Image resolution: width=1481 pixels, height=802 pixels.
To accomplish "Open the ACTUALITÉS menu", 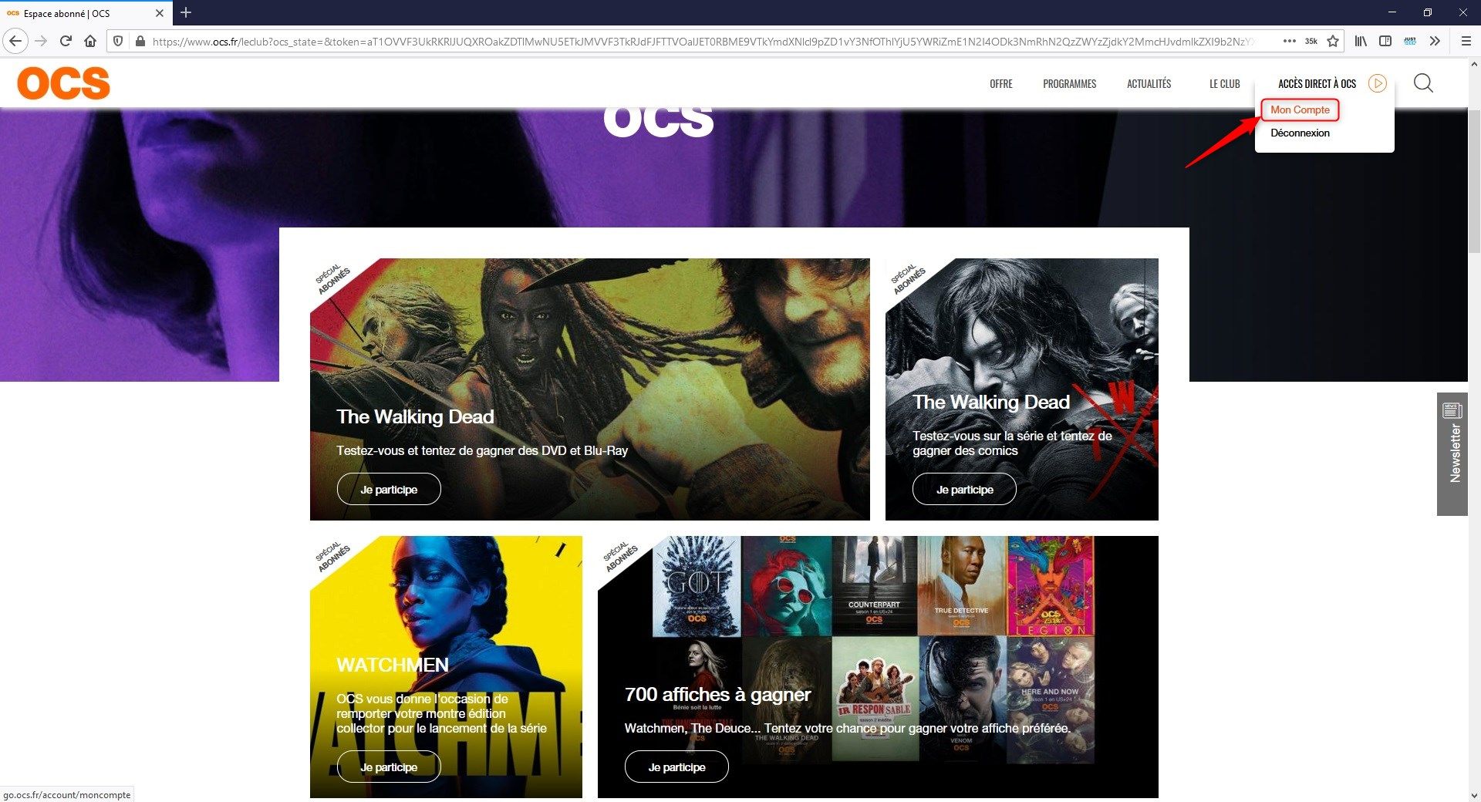I will (1149, 83).
